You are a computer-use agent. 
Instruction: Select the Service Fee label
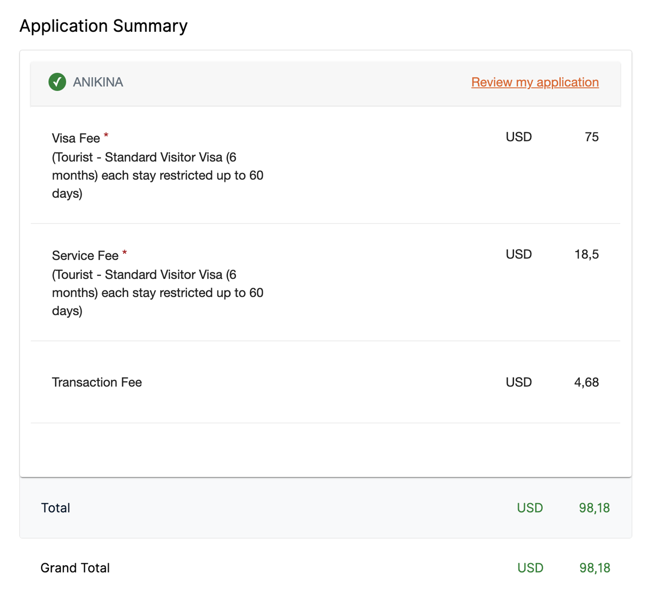(x=85, y=256)
